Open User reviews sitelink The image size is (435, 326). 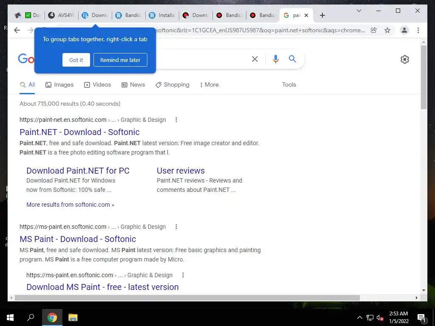tap(181, 171)
